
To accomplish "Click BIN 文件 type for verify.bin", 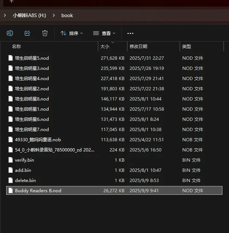I will point(191,160).
